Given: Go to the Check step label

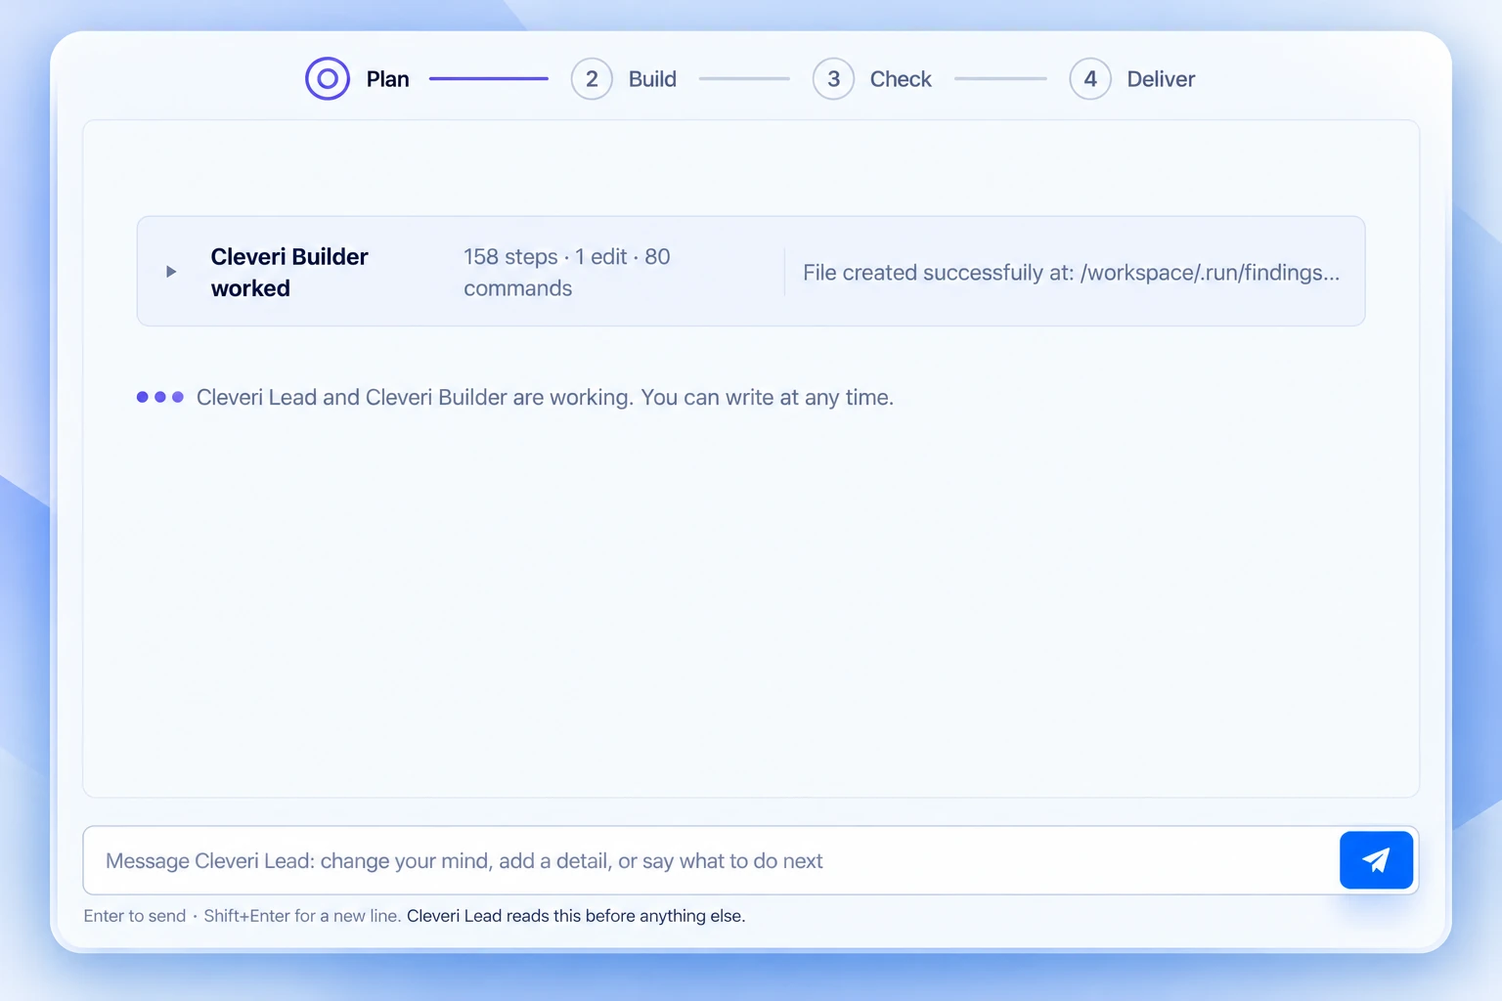Looking at the screenshot, I should 901,79.
